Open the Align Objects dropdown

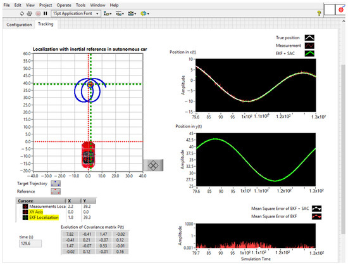tap(108, 13)
